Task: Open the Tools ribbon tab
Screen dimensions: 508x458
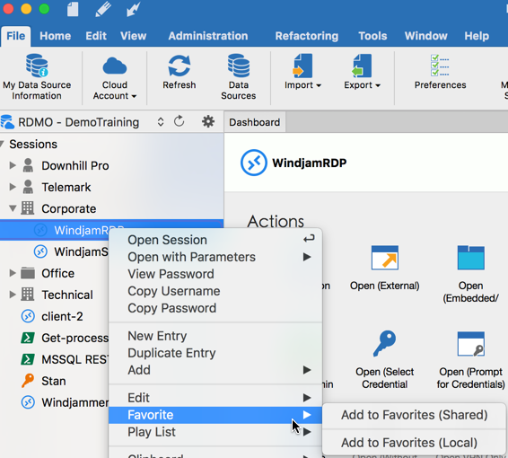Action: point(372,36)
